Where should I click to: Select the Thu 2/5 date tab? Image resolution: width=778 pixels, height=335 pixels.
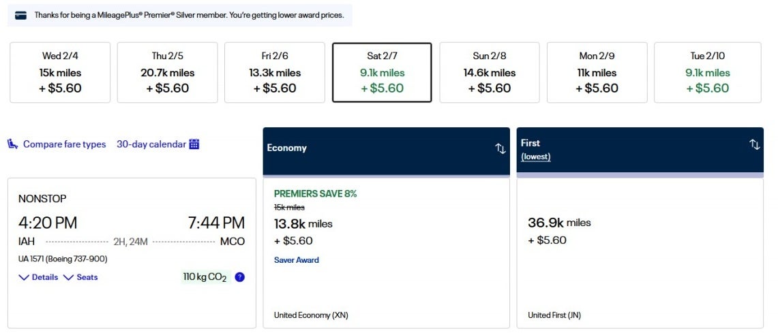pos(167,72)
